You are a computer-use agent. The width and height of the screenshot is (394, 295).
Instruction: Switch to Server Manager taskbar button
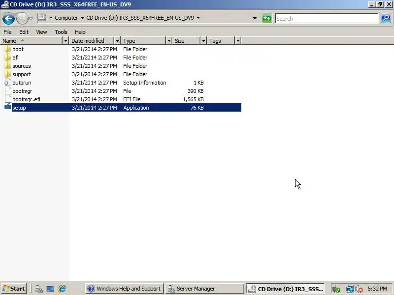(x=204, y=289)
